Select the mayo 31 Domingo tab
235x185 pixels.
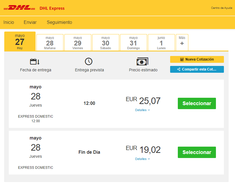pyautogui.click(x=133, y=42)
